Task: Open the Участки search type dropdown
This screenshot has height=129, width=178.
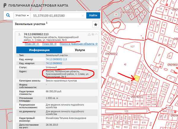Action: point(23,15)
